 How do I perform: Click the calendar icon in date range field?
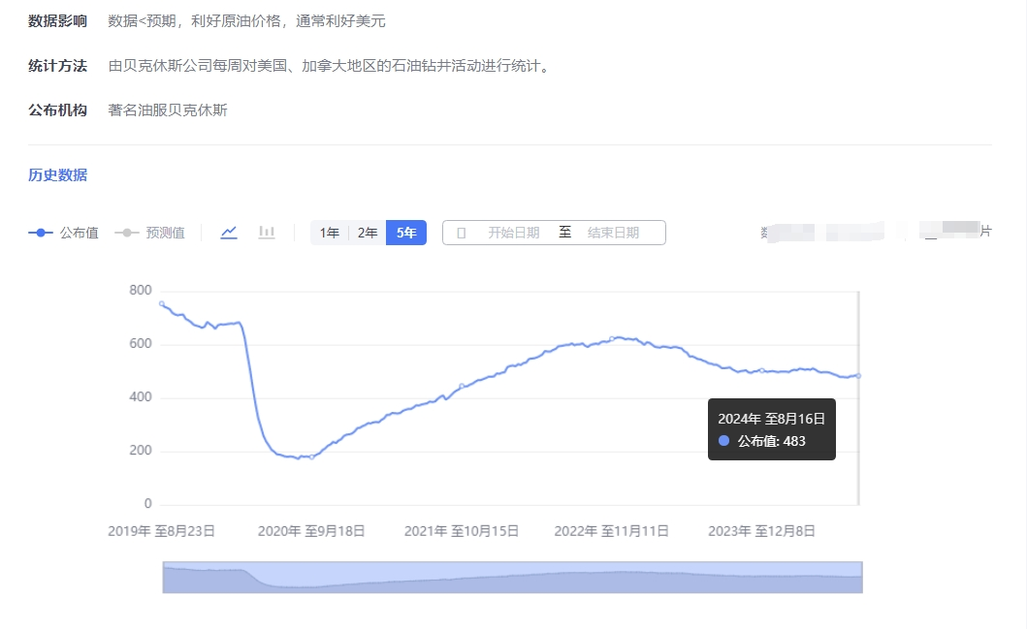[461, 233]
